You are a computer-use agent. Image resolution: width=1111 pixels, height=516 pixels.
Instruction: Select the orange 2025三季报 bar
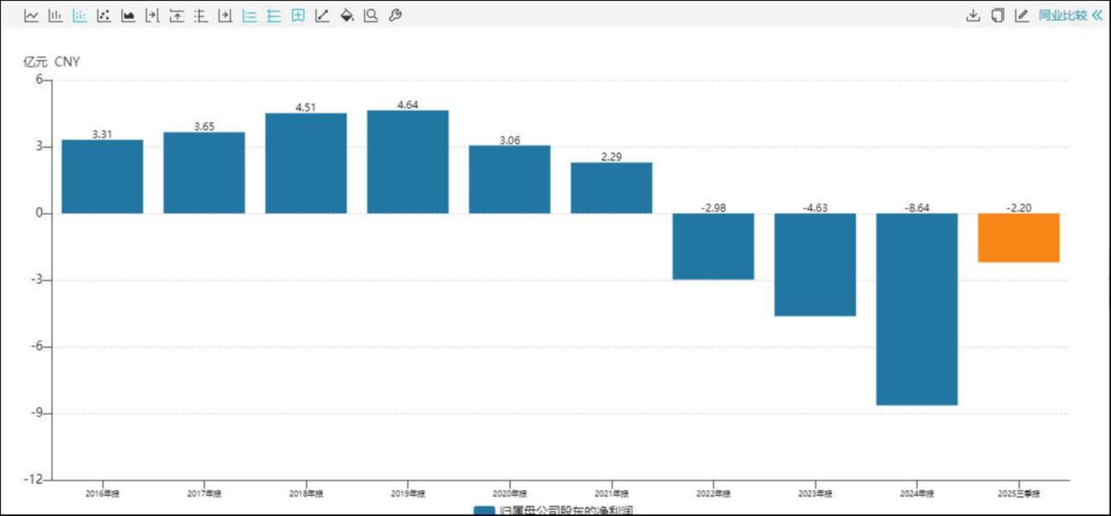1019,238
